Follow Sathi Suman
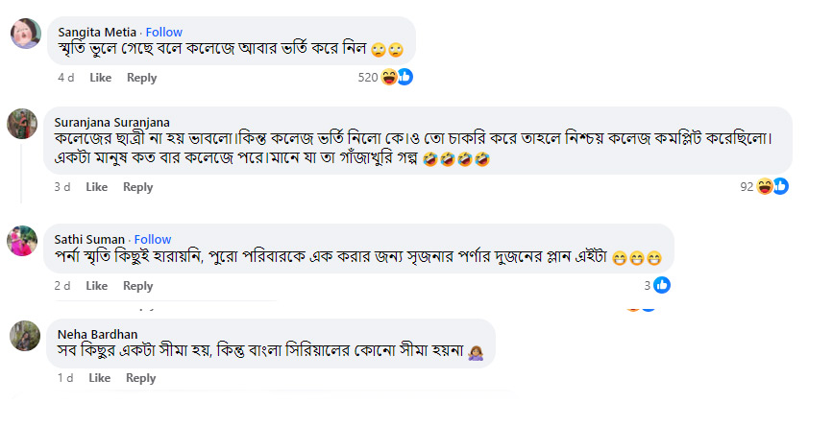The width and height of the screenshot is (833, 427). (153, 239)
